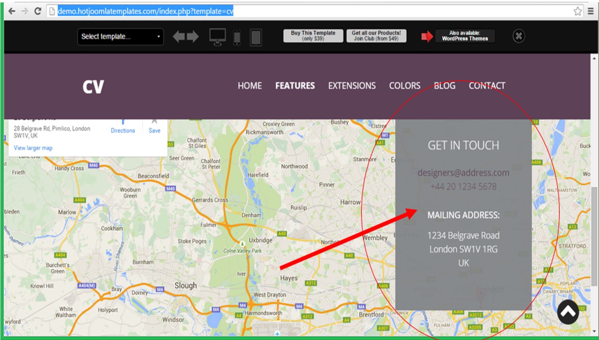Image resolution: width=599 pixels, height=340 pixels.
Task: Click Brentford map label
Action: point(371,315)
